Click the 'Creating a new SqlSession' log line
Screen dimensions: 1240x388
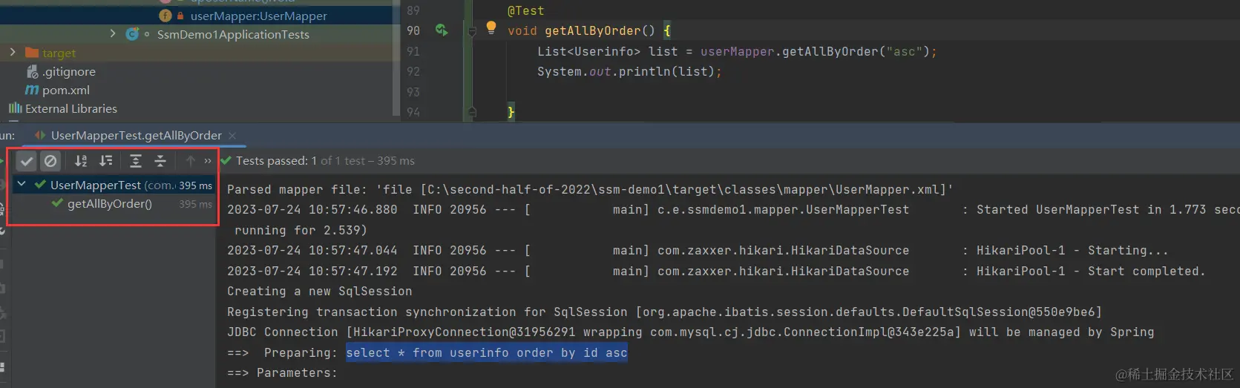click(320, 292)
